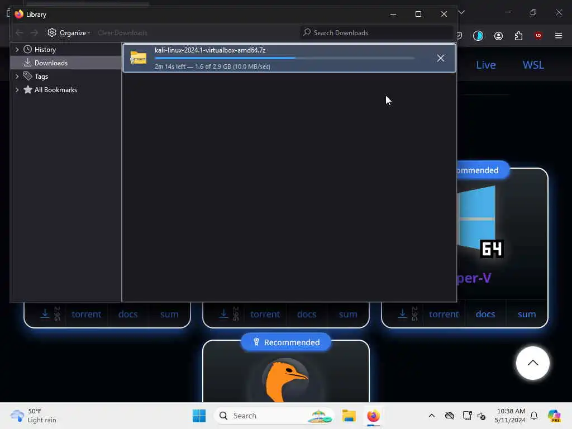Expand All Bookmarks tree item
572x429 pixels.
click(x=17, y=90)
